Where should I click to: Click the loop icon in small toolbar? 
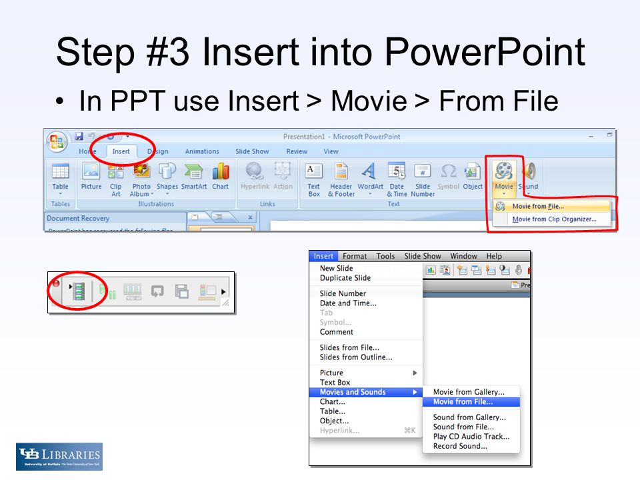(x=157, y=291)
